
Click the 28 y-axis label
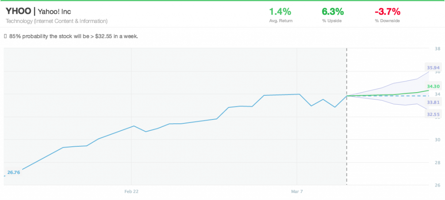[437, 162]
